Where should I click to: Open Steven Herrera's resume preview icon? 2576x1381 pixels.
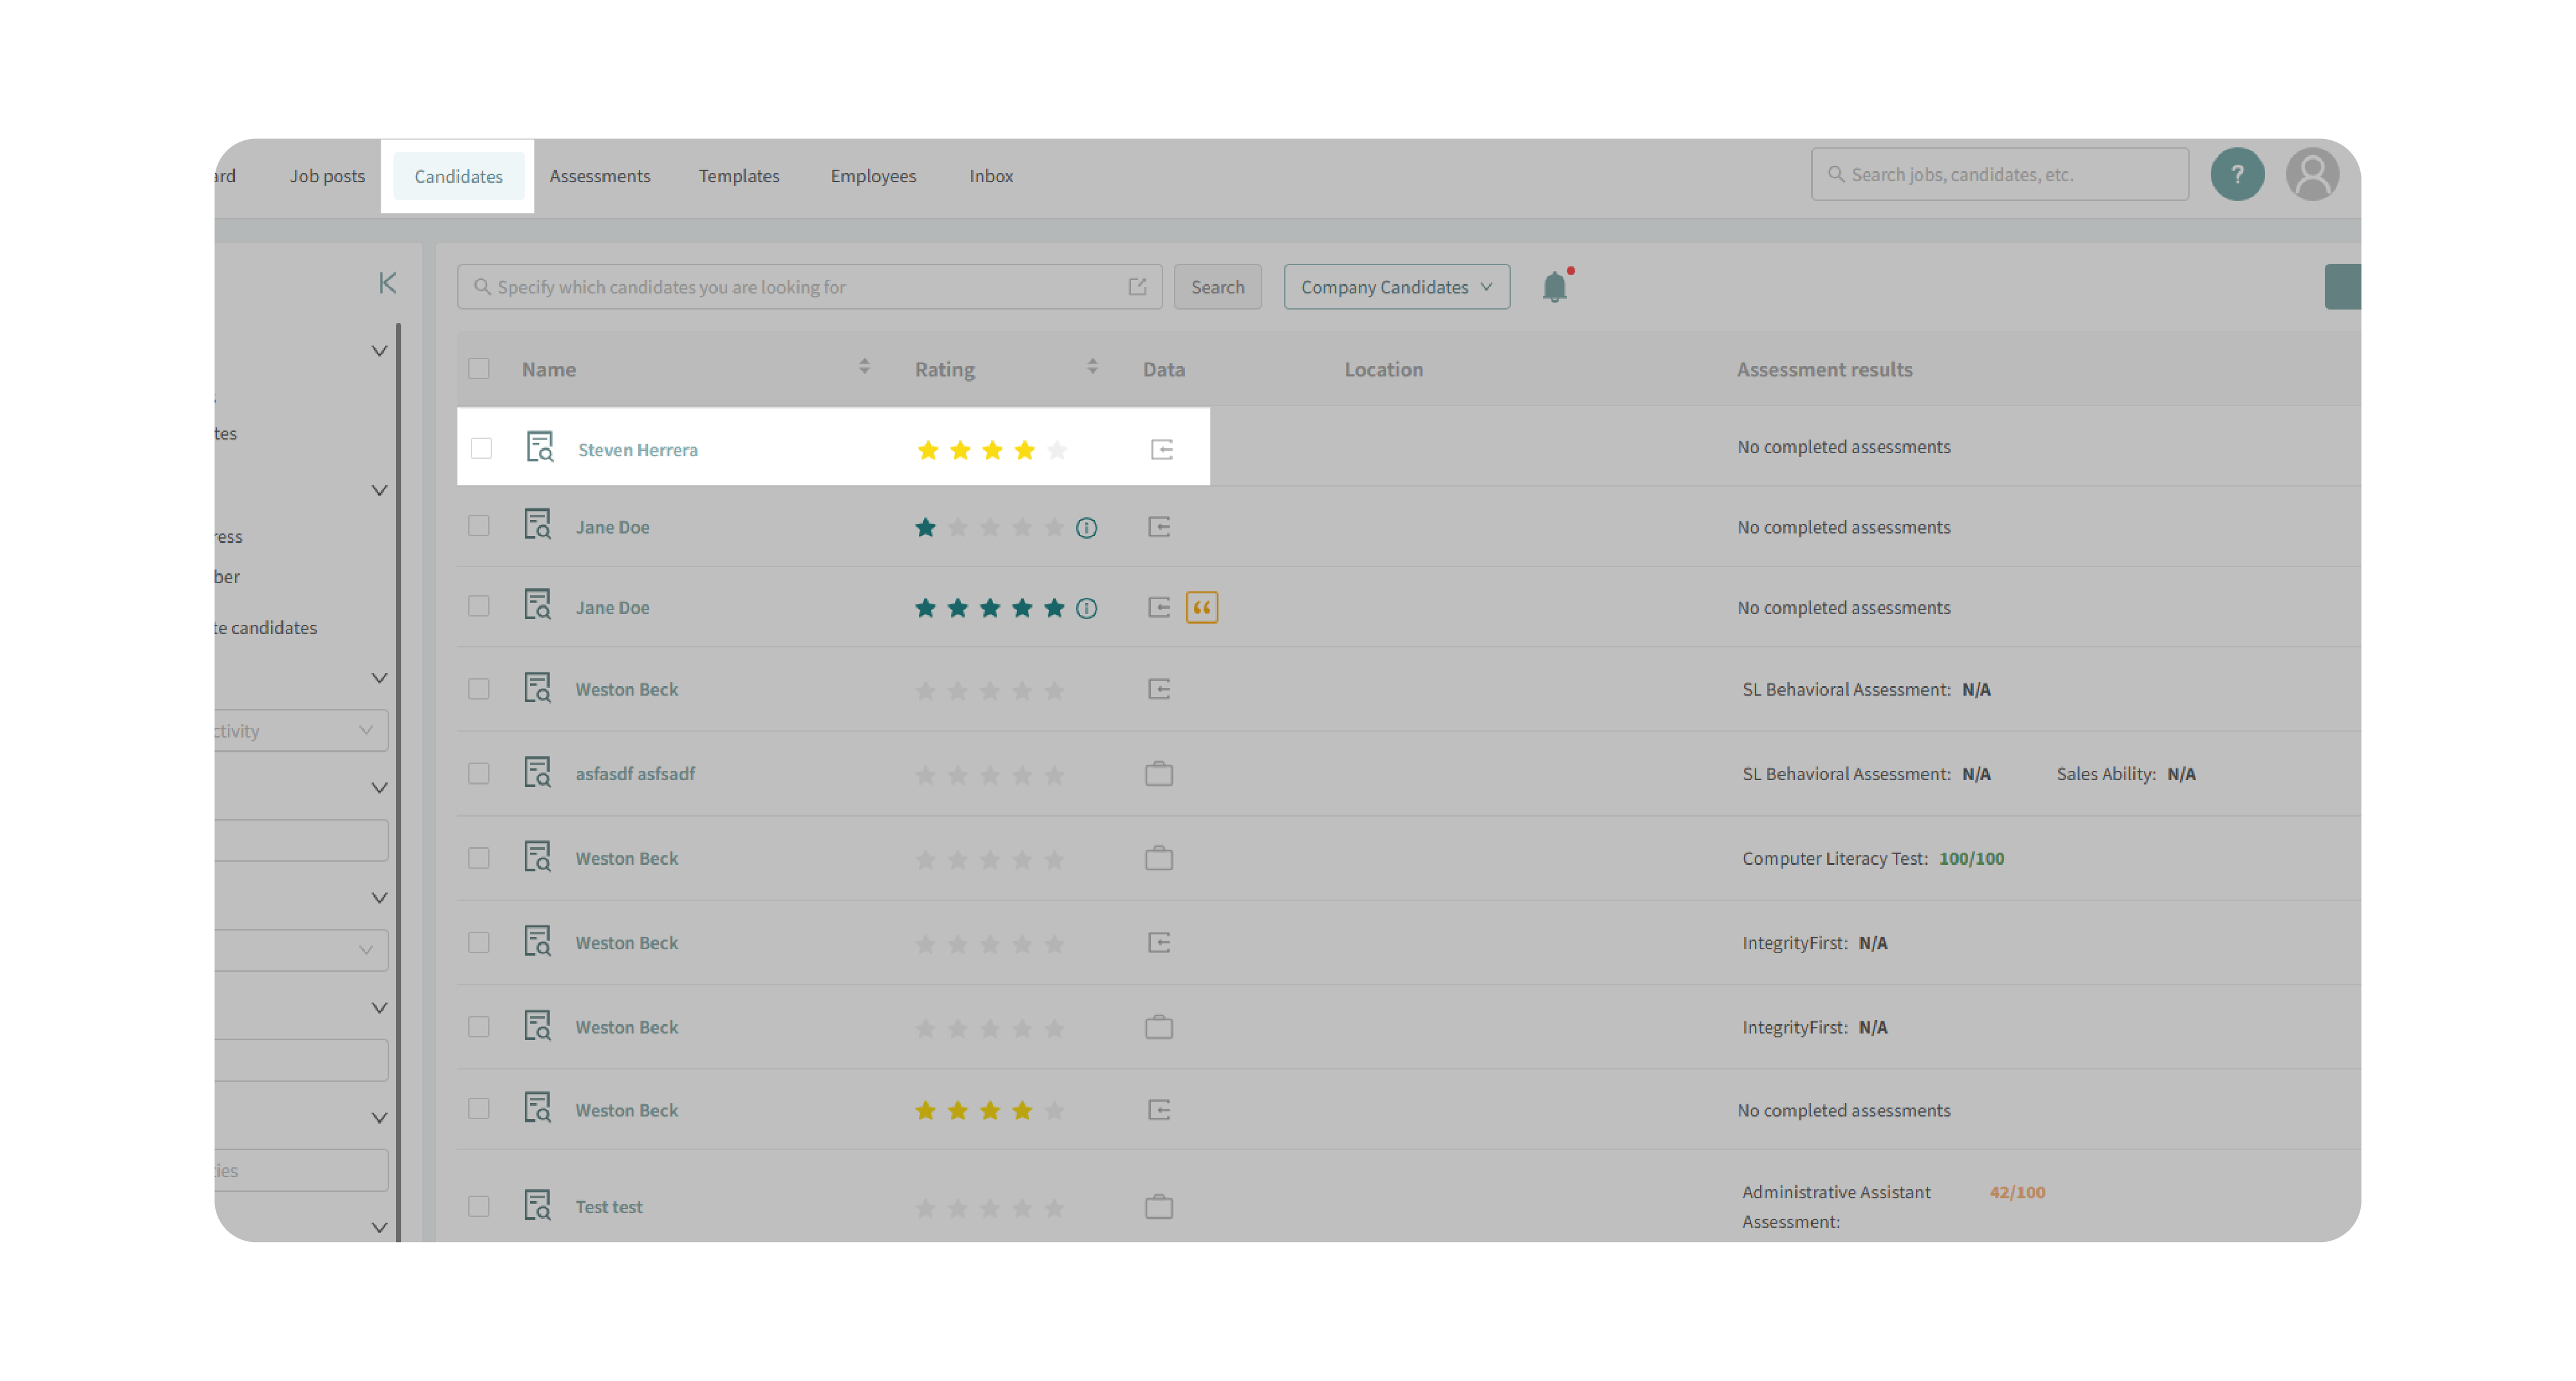point(540,448)
